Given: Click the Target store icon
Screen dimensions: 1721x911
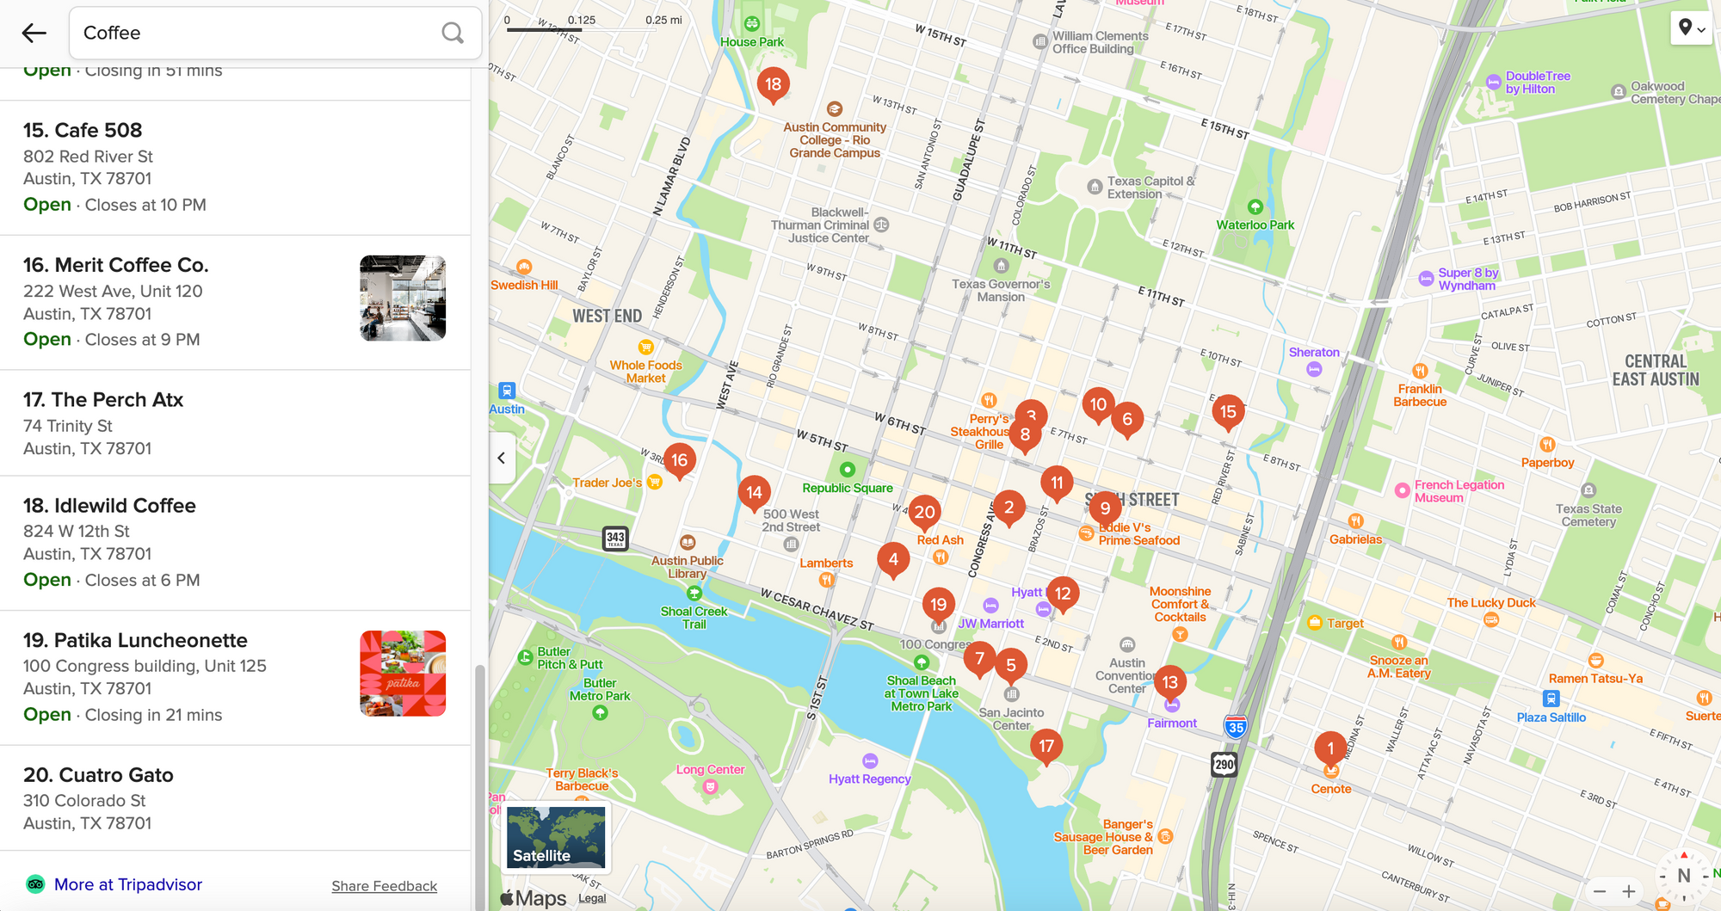Looking at the screenshot, I should (x=1315, y=624).
